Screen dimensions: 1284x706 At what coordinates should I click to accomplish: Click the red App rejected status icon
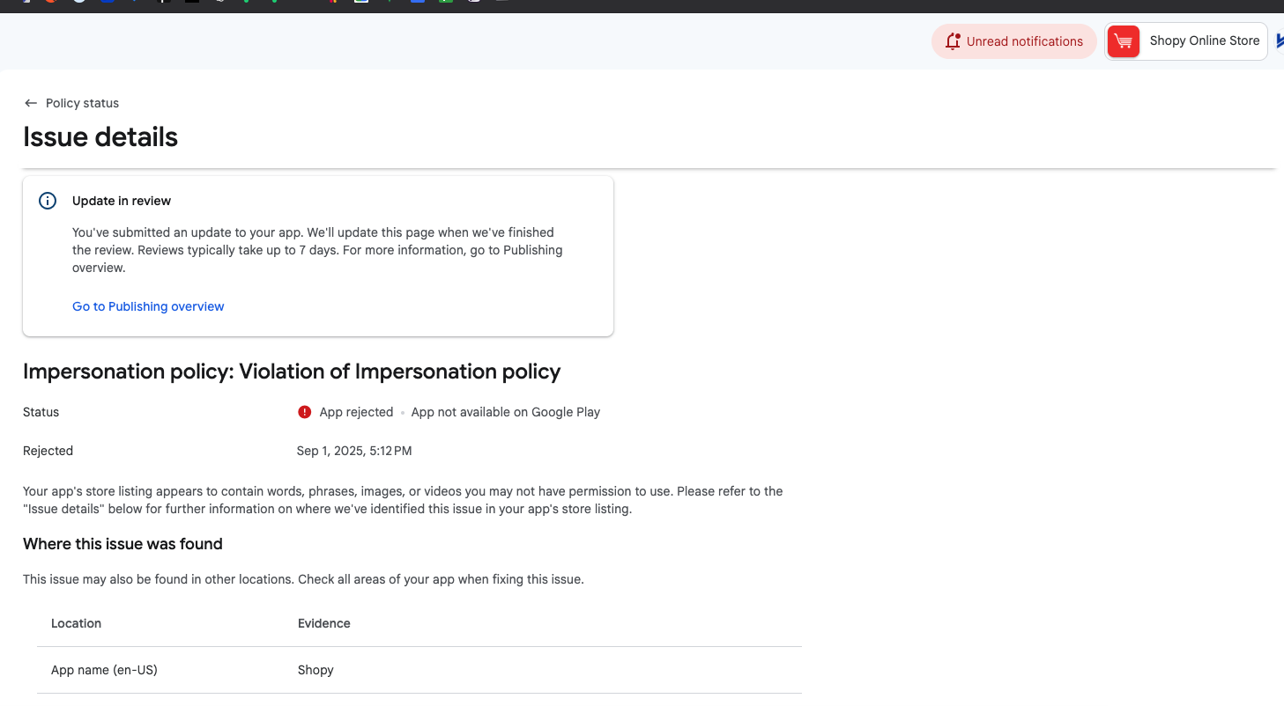coord(305,412)
